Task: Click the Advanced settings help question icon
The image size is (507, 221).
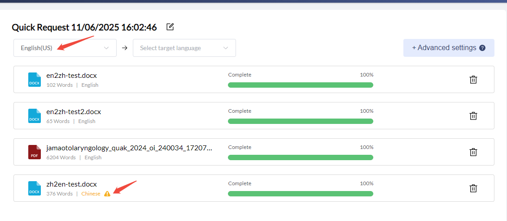Action: tap(482, 48)
